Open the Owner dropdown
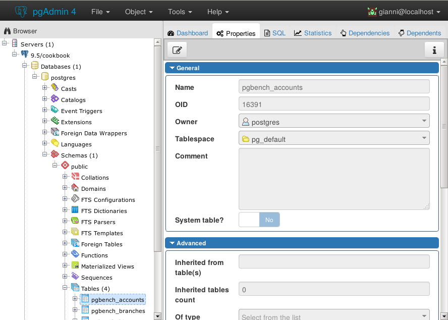 (334, 121)
